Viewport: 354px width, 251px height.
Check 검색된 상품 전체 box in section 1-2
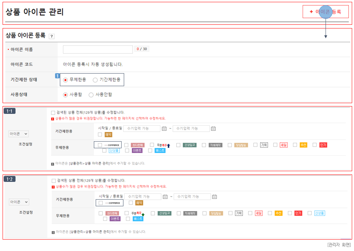click(54, 181)
